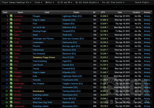This screenshot has width=154, height=108.
Task: Open the Mythic difficulty dropdown
Action: click(x=50, y=2)
